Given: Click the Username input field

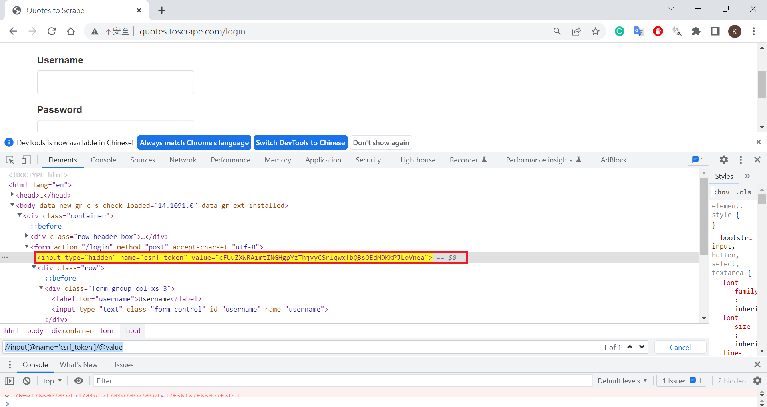Looking at the screenshot, I should click(x=115, y=83).
